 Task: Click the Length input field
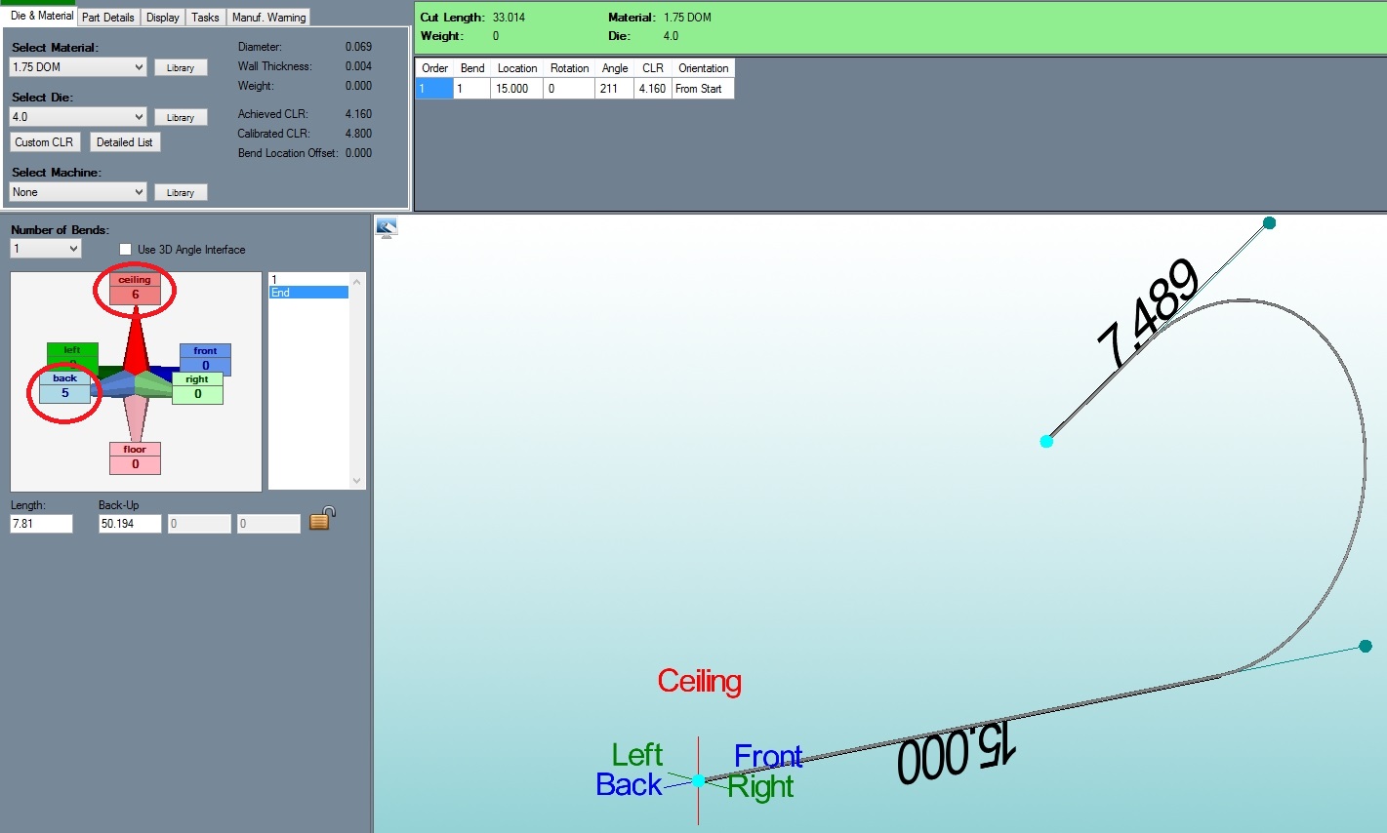click(x=41, y=524)
